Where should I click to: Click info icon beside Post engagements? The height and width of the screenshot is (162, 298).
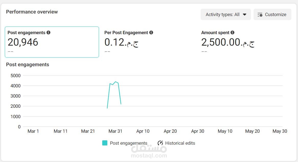[x=49, y=33]
